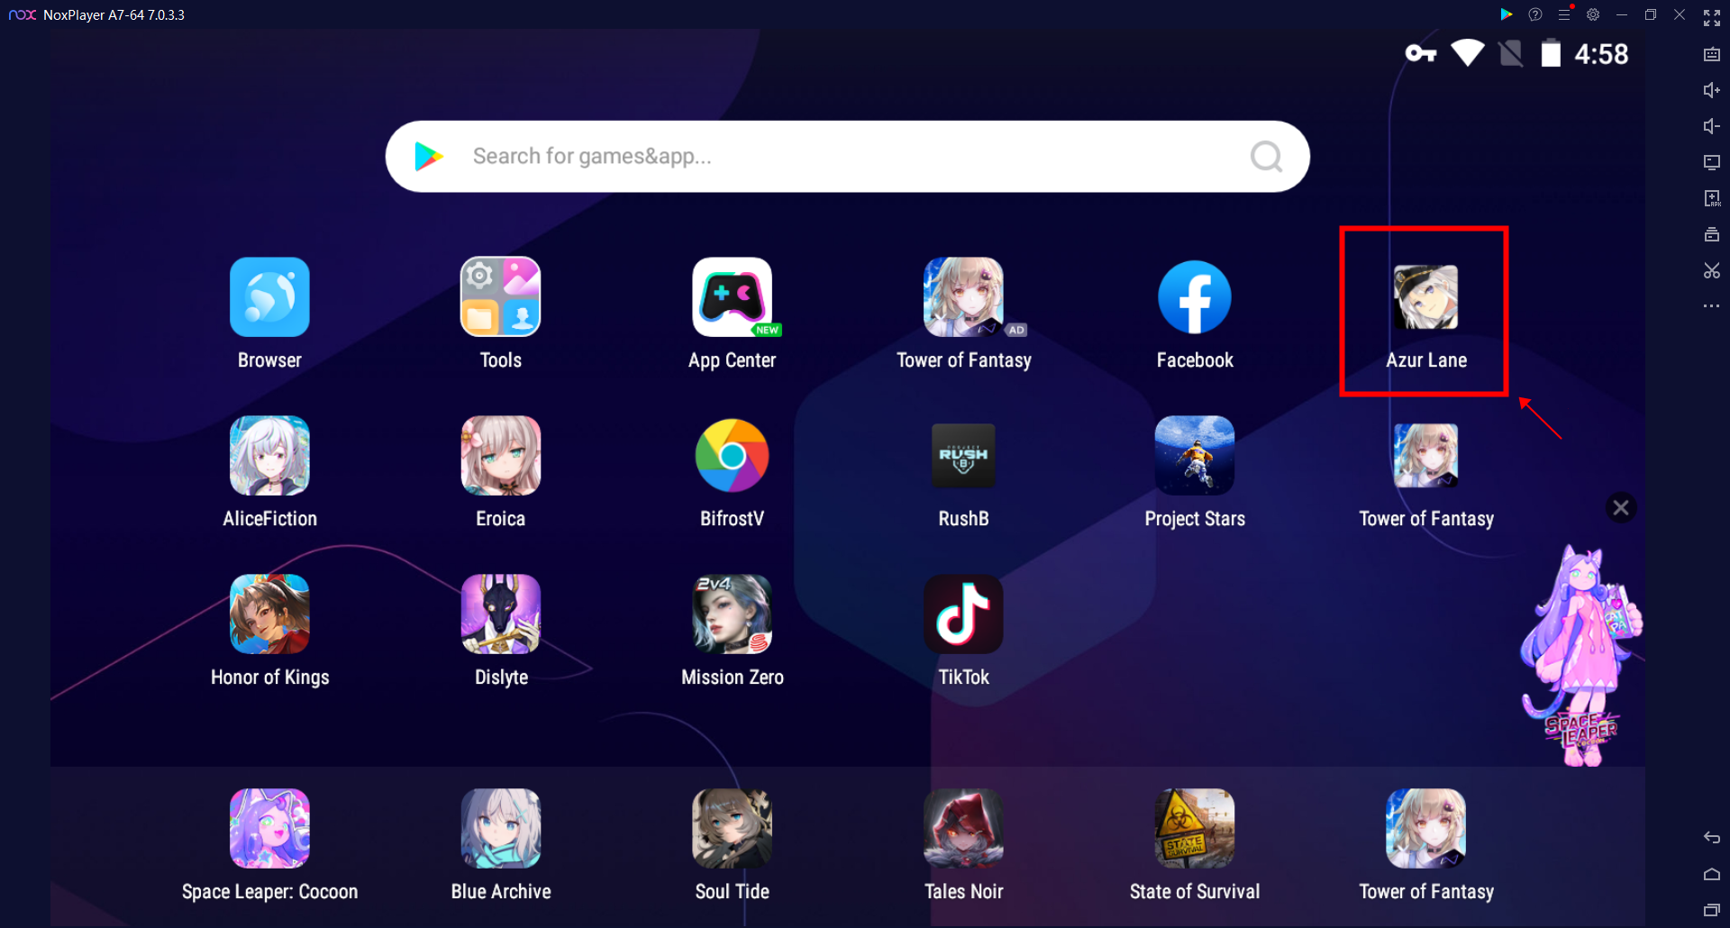Open Soul Tide from dock
Image resolution: width=1730 pixels, height=928 pixels.
pos(733,829)
